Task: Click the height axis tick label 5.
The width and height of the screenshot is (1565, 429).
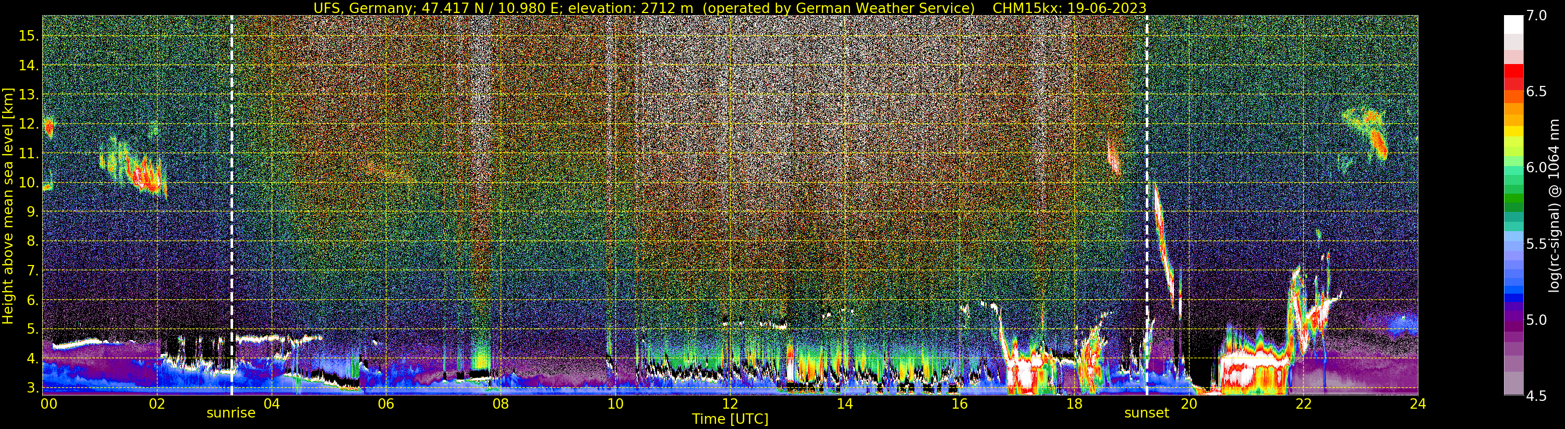Action: pyautogui.click(x=33, y=330)
